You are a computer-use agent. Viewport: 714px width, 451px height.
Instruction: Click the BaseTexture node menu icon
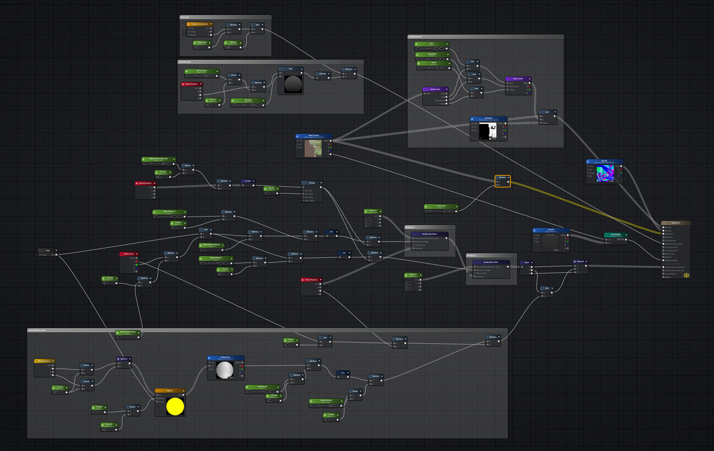click(x=297, y=136)
